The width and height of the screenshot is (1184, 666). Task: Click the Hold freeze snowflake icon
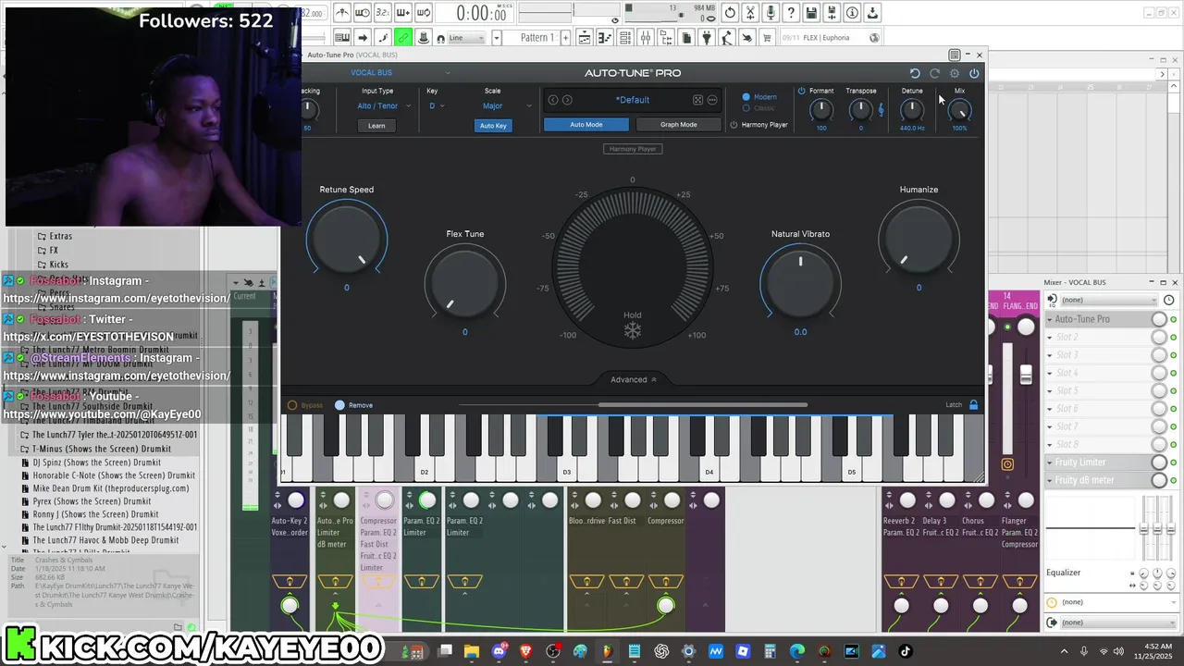(633, 330)
